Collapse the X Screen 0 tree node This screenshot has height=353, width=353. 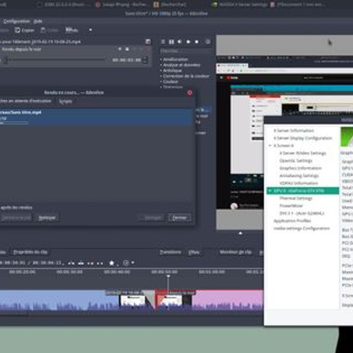(270, 146)
